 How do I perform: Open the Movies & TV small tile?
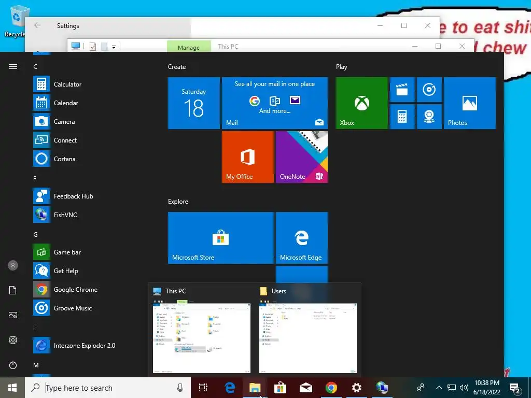pos(402,90)
